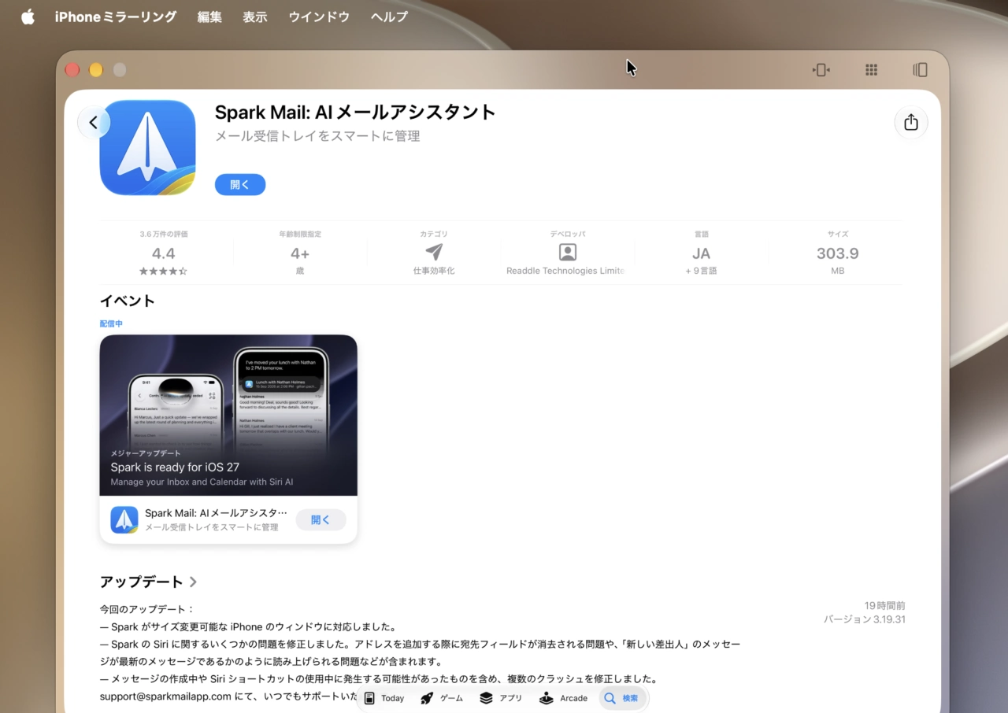Click the 303.9 MB size value
The width and height of the screenshot is (1008, 713).
837,253
